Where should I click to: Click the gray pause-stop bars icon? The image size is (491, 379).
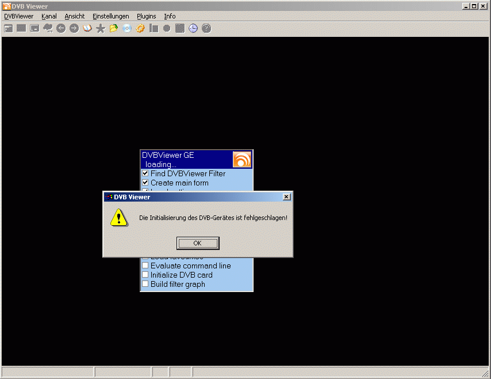154,29
